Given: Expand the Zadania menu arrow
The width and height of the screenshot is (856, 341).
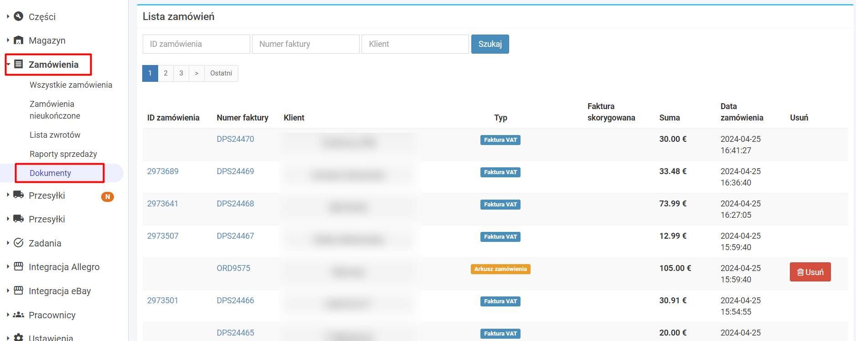Looking at the screenshot, I should [x=8, y=243].
